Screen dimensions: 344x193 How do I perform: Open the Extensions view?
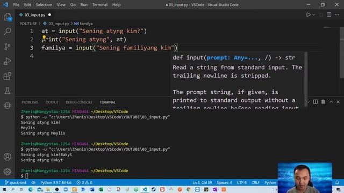coord(7,76)
